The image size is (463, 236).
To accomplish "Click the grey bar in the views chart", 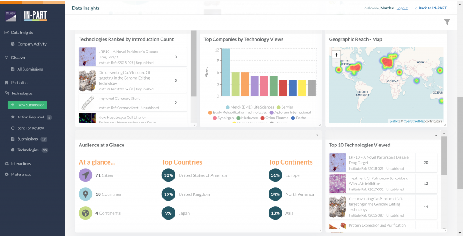I will coord(312,88).
